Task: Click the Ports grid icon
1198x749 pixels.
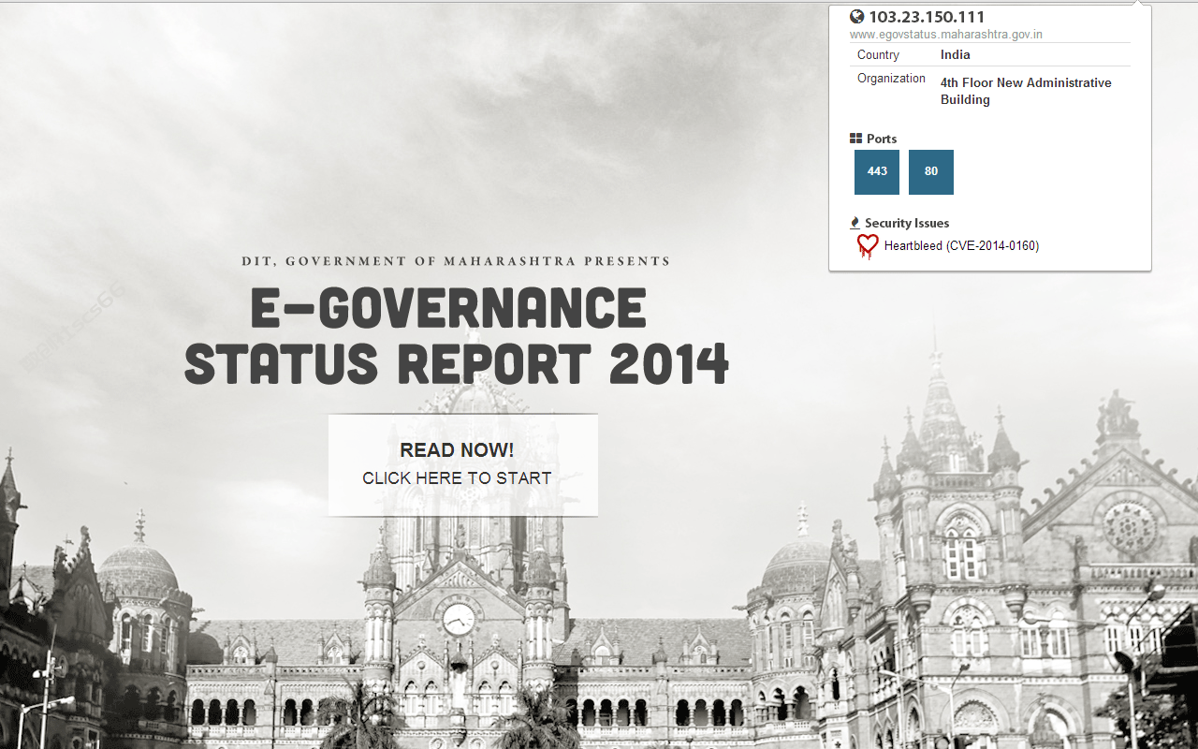Action: tap(855, 139)
